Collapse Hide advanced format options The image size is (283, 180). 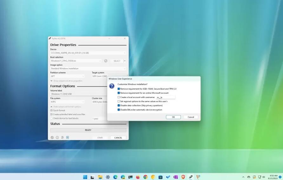tap(66, 107)
